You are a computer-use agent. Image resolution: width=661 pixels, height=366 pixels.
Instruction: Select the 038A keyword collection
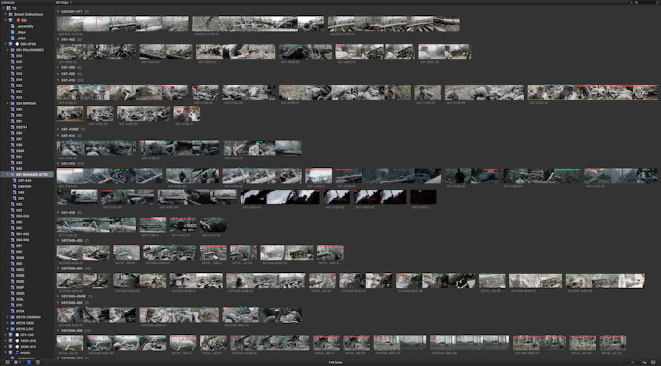[x=20, y=151]
